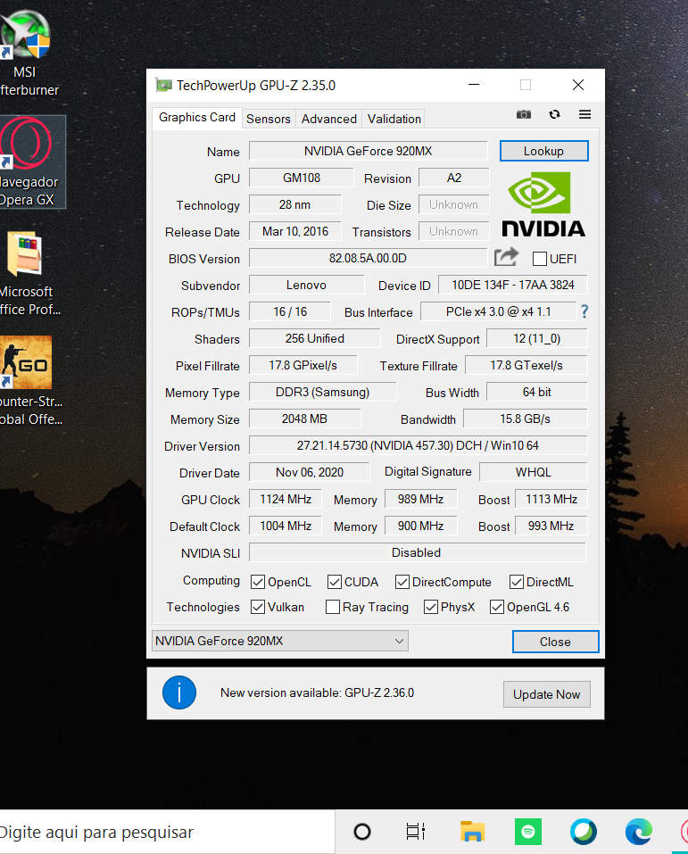Toggle the OpenGL 4.6 checkbox

coord(497,607)
